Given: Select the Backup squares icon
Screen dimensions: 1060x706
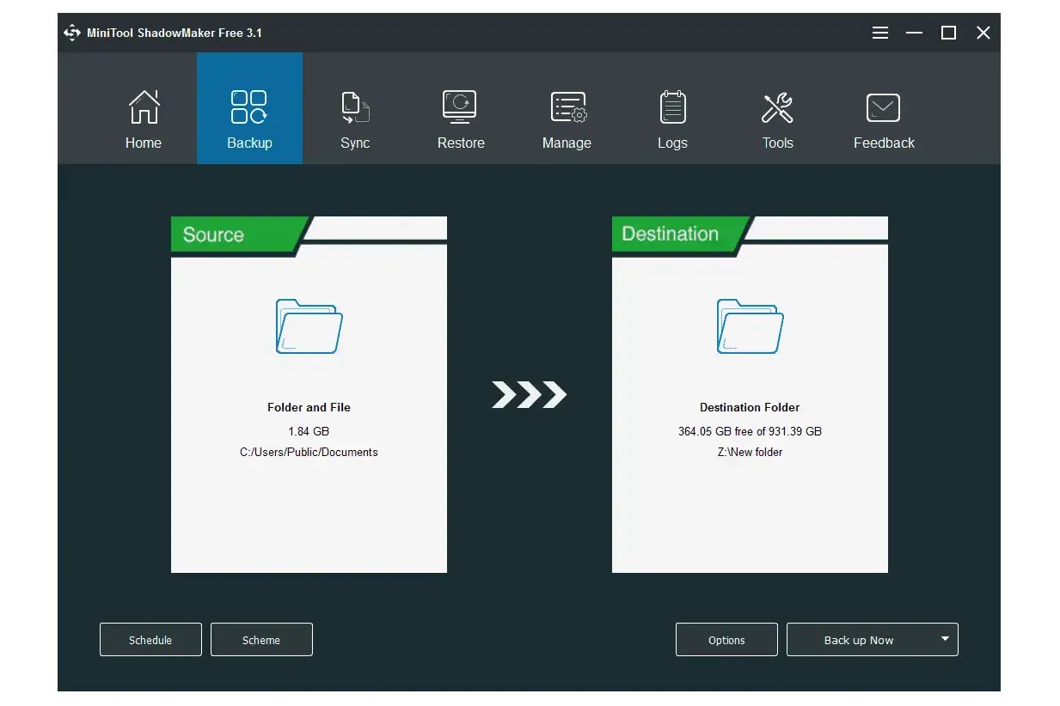Looking at the screenshot, I should point(249,107).
